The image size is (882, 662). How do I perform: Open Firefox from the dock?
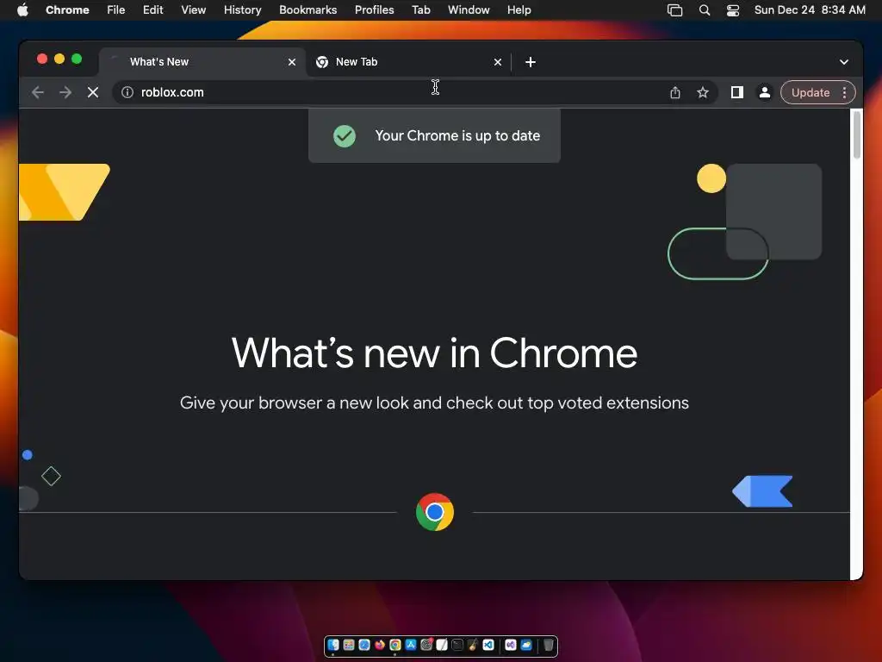pyautogui.click(x=380, y=645)
